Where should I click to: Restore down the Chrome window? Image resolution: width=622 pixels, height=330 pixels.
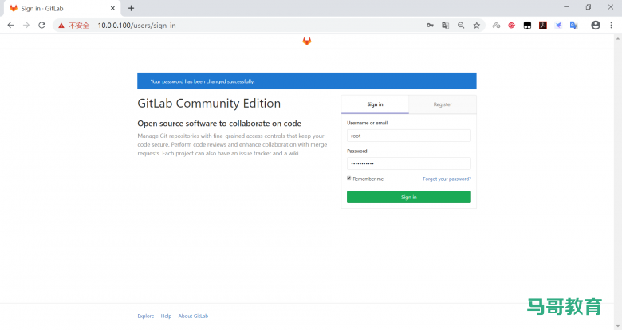(589, 7)
